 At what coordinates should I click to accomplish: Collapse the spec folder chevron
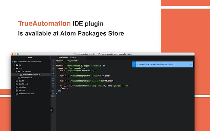(14, 68)
